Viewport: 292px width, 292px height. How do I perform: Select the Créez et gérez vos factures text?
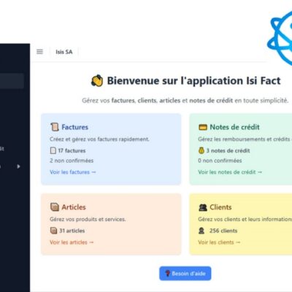pos(99,139)
